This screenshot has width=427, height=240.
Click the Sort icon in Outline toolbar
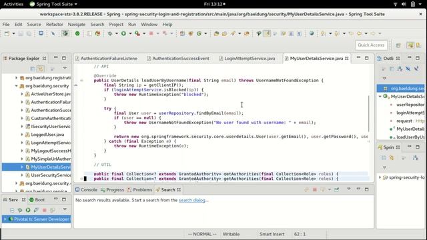tap(400, 69)
